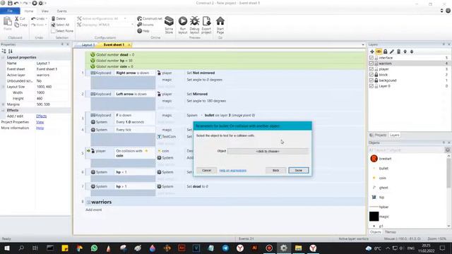The height and width of the screenshot is (254, 452).
Task: Toggle interface layer visibility checkbox
Action: 371,58
